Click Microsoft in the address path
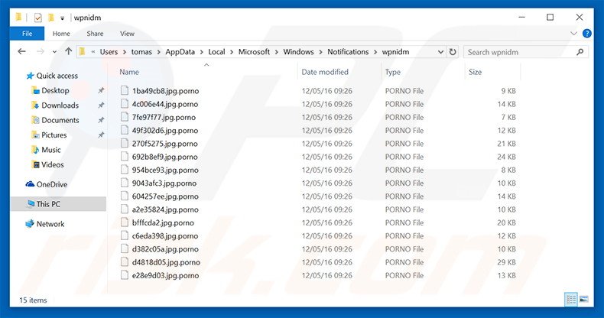 click(254, 52)
